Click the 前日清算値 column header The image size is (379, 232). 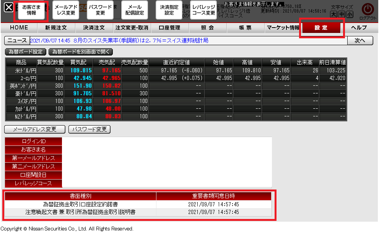(x=333, y=62)
